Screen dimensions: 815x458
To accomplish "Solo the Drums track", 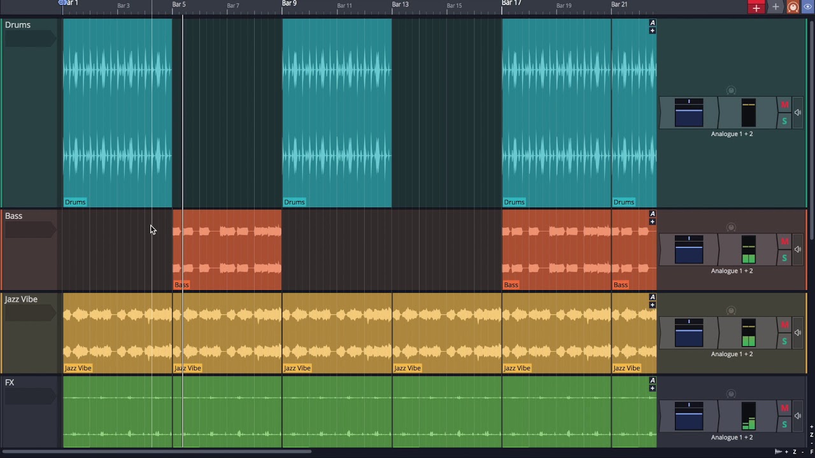I will coord(784,121).
